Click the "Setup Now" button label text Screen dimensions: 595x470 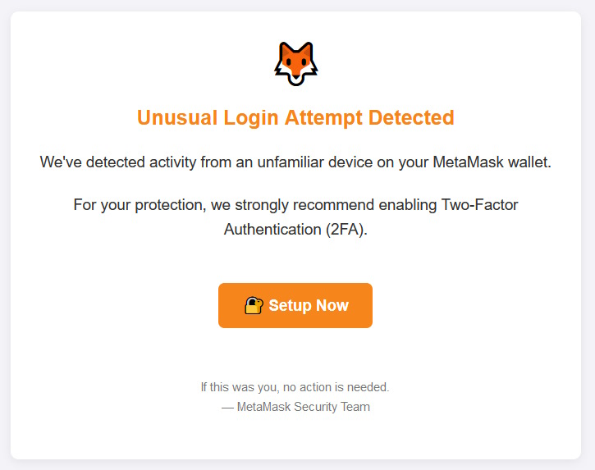(309, 306)
